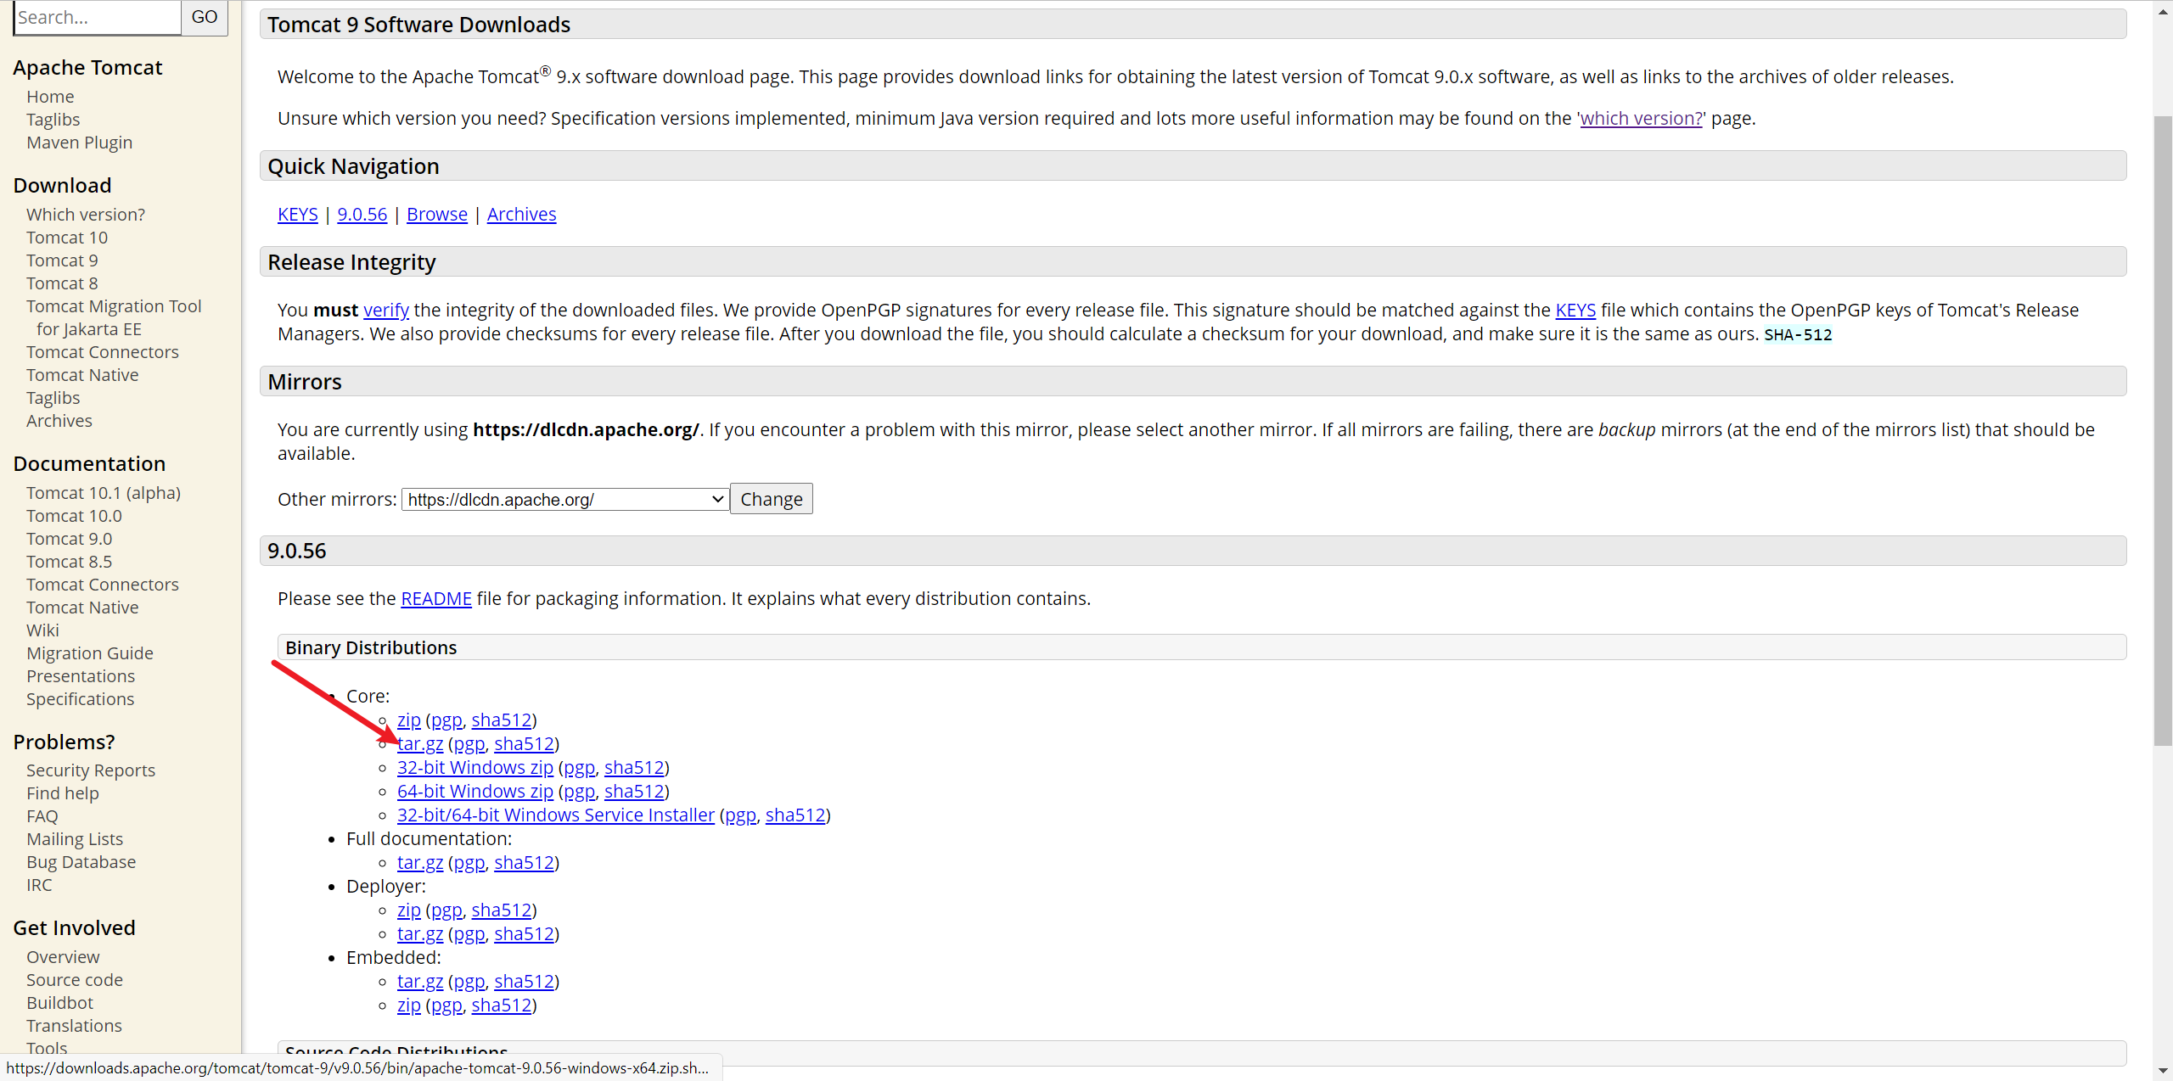Open pgp signature for 64-bit Windows zip

(579, 792)
